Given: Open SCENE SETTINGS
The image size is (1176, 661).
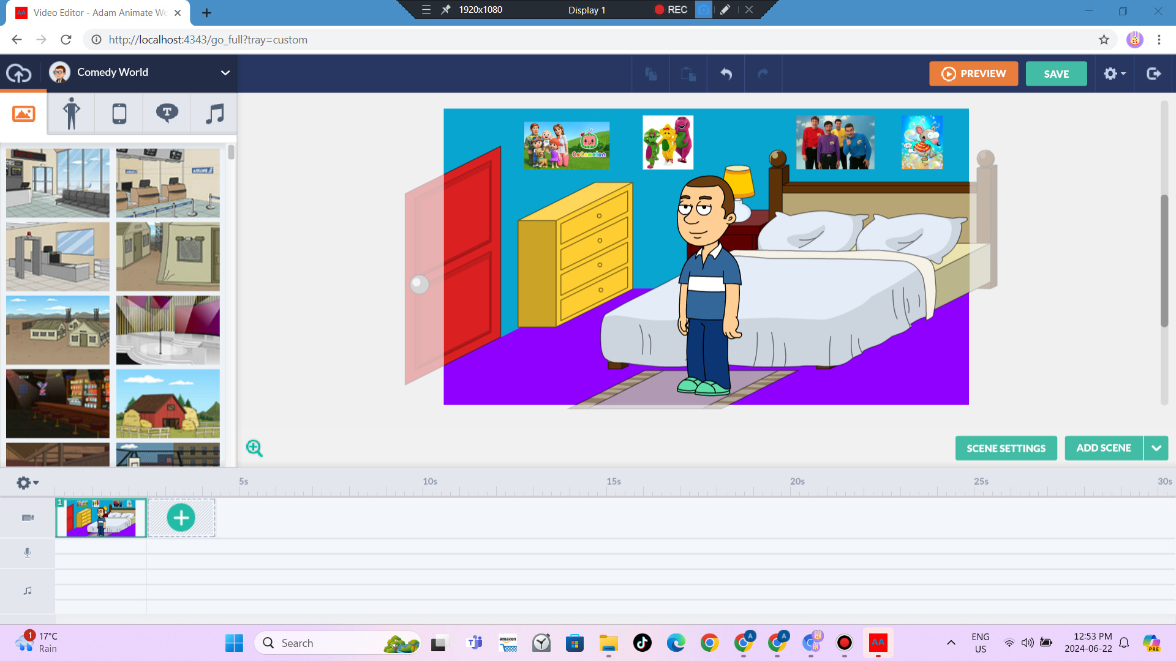Looking at the screenshot, I should (1006, 448).
